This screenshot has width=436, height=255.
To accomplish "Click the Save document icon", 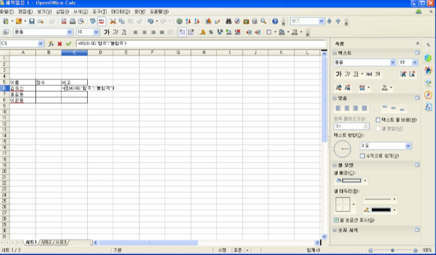I will pos(32,21).
